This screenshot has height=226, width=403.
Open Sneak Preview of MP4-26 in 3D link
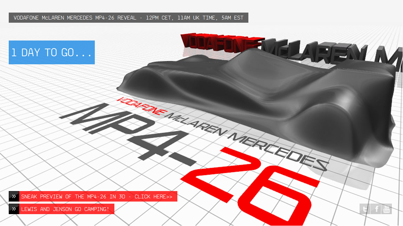[98, 196]
